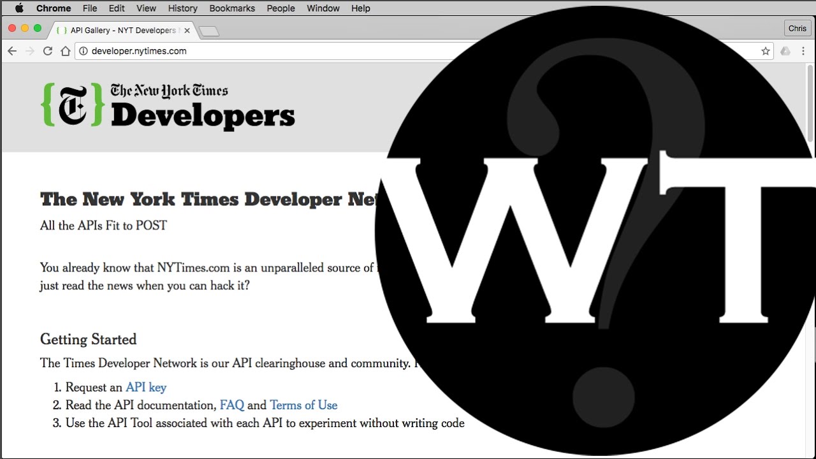Viewport: 816px width, 459px height.
Task: Open the API key link
Action: point(146,387)
